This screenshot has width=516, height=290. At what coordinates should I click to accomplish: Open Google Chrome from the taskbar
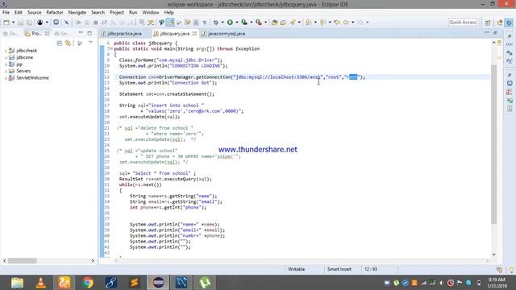click(88, 283)
